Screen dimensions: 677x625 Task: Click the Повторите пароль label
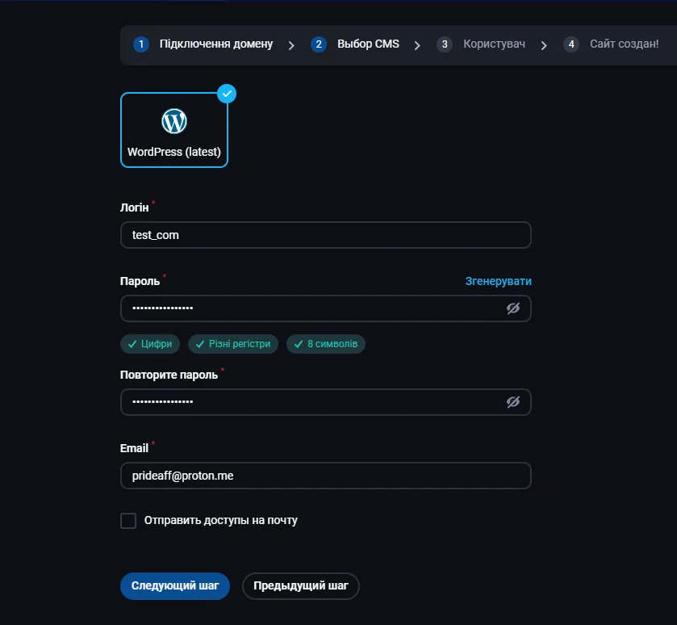169,375
